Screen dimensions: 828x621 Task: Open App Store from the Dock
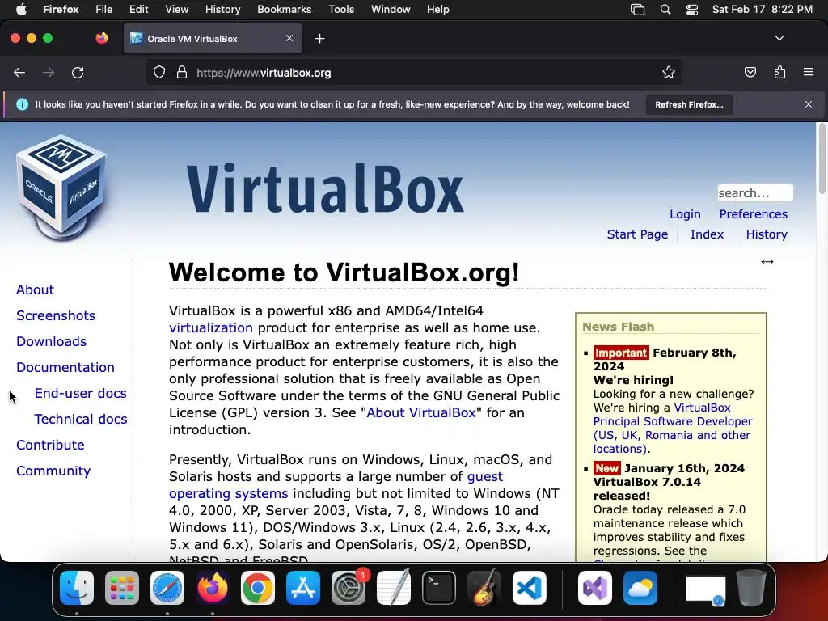(303, 588)
